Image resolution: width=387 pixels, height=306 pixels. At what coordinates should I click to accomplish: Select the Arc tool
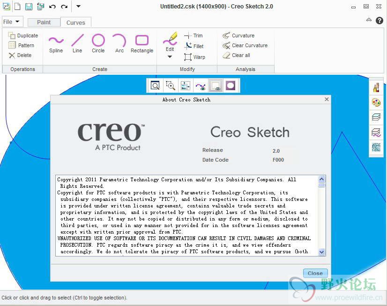(x=119, y=43)
